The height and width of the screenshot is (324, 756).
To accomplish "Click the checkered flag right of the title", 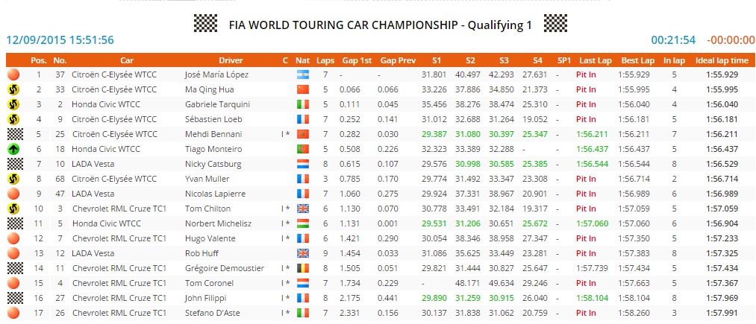I will click(x=555, y=24).
